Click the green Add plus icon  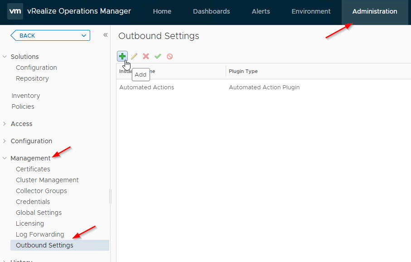coord(122,56)
